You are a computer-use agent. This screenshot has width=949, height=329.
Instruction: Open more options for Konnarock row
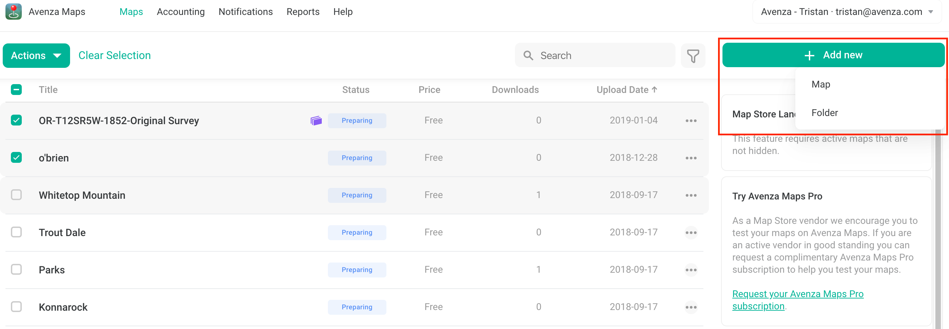click(x=691, y=307)
